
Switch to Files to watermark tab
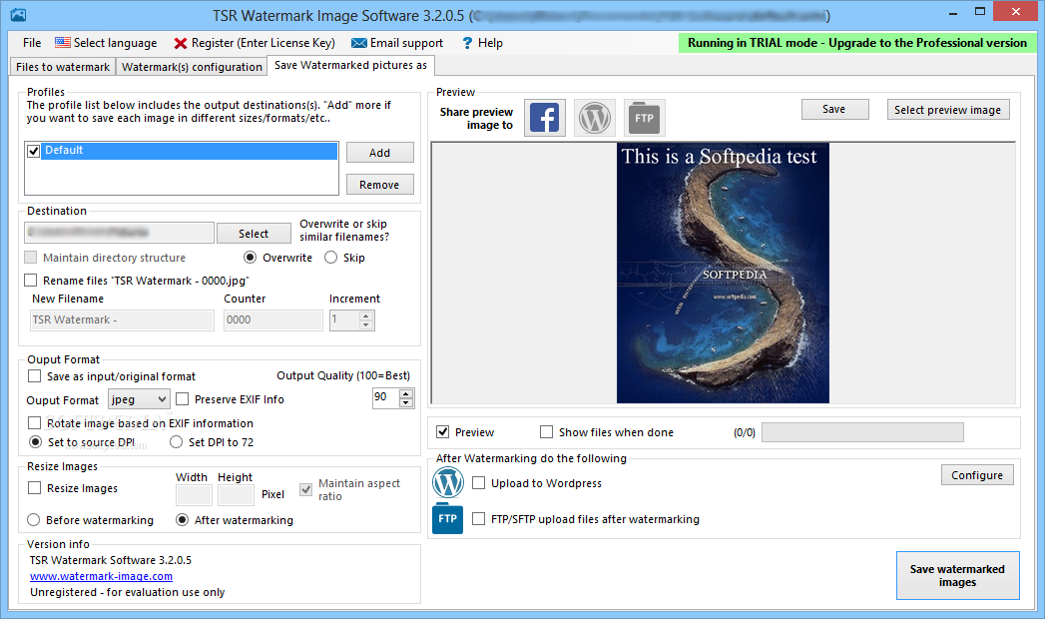pos(63,67)
